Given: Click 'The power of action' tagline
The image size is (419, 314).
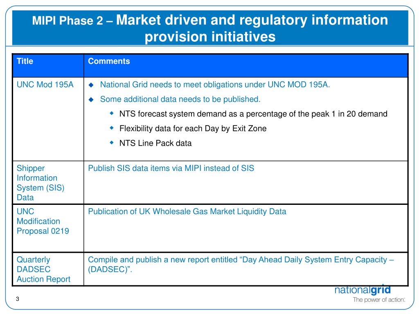Looking at the screenshot, I should pyautogui.click(x=379, y=300).
